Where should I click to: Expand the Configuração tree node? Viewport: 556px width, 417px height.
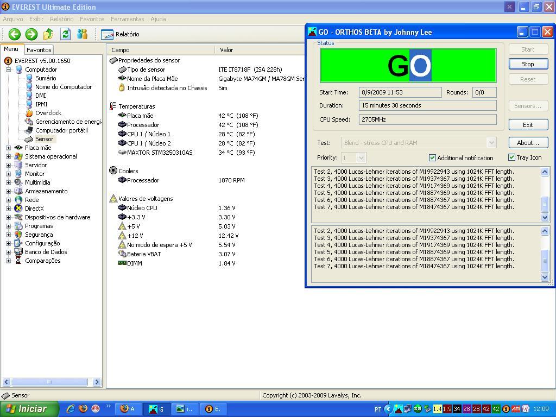tap(8, 243)
